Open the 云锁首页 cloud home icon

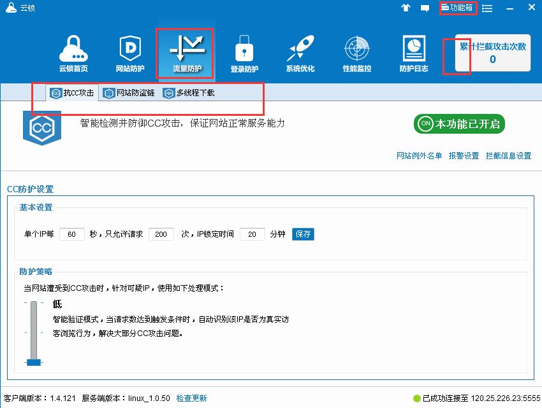pos(73,53)
